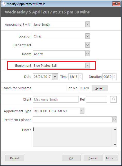Open the Date calendar picker arrow

click(x=55, y=77)
